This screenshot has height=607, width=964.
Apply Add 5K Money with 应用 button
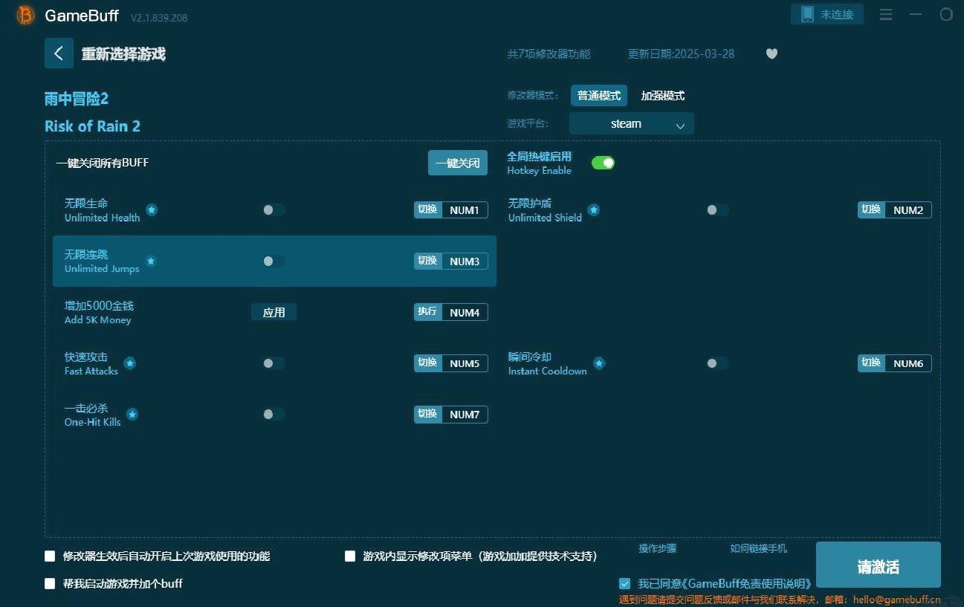(x=274, y=313)
